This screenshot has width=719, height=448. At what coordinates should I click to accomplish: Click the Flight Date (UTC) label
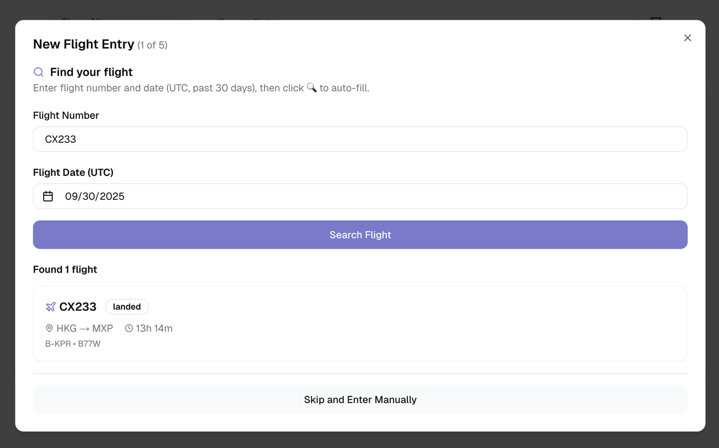73,173
